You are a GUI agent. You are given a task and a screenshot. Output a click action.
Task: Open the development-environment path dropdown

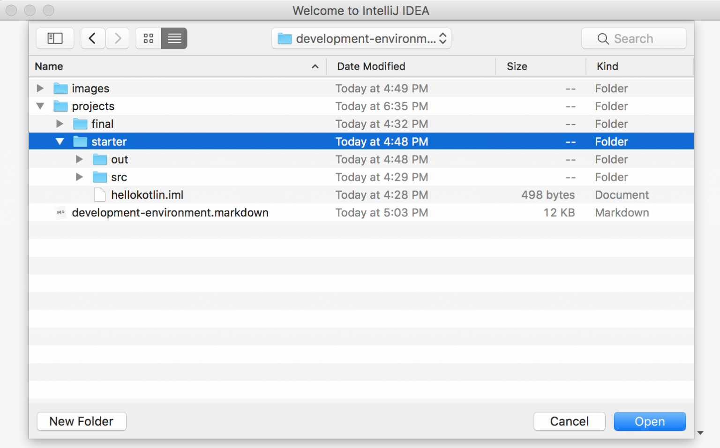pyautogui.click(x=361, y=38)
